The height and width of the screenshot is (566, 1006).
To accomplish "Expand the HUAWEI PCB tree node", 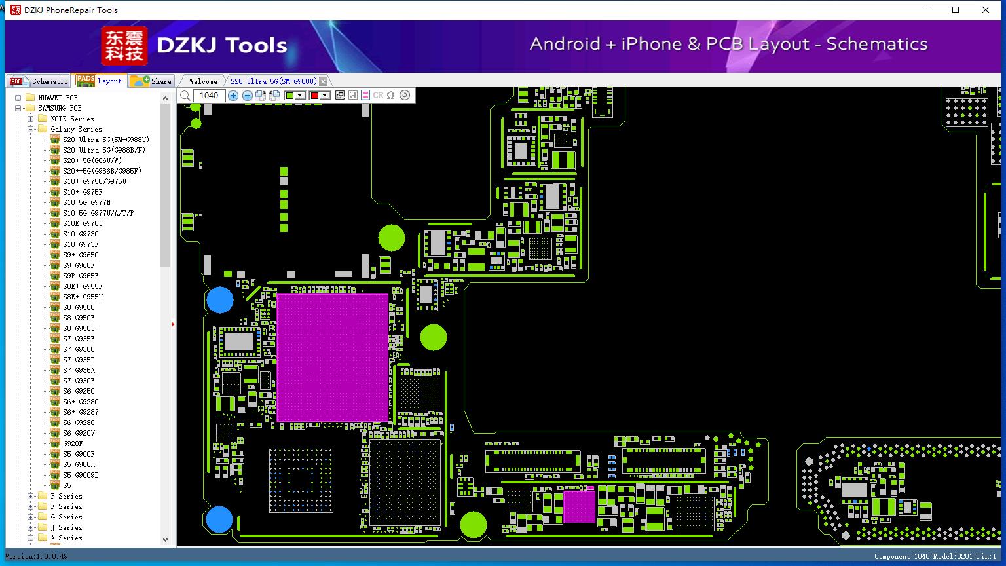I will [18, 98].
